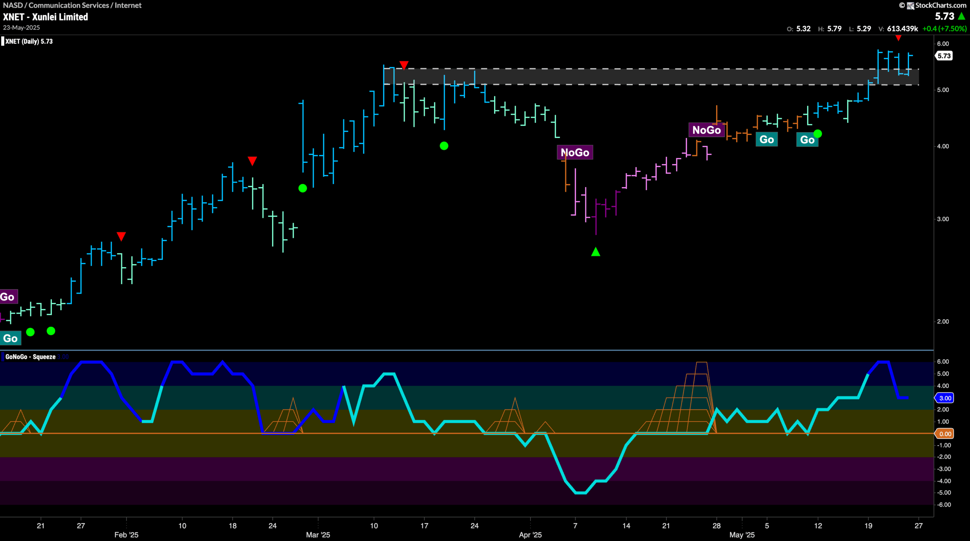Click the red down-triangle near early February
970x541 pixels.
tap(121, 237)
